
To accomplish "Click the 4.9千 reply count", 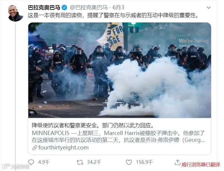I will (44, 162).
